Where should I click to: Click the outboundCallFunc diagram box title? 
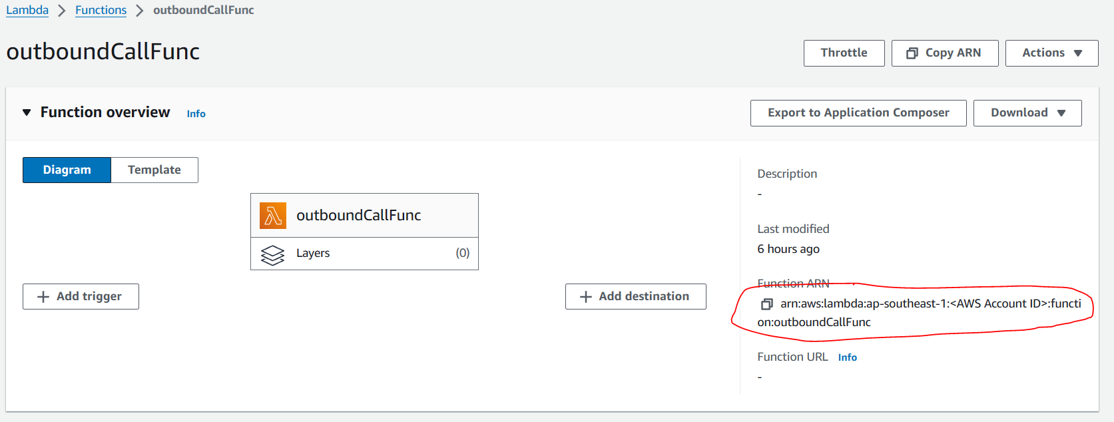358,216
